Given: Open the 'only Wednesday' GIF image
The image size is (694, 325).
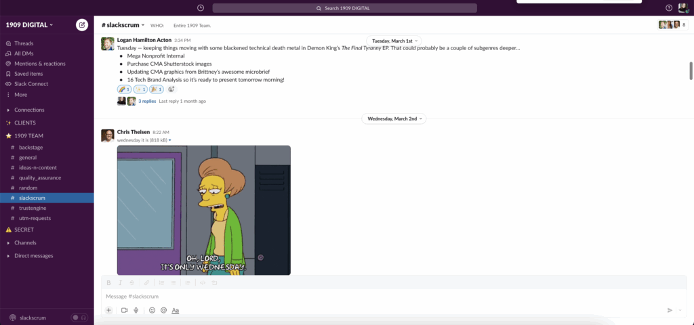Looking at the screenshot, I should click(203, 210).
